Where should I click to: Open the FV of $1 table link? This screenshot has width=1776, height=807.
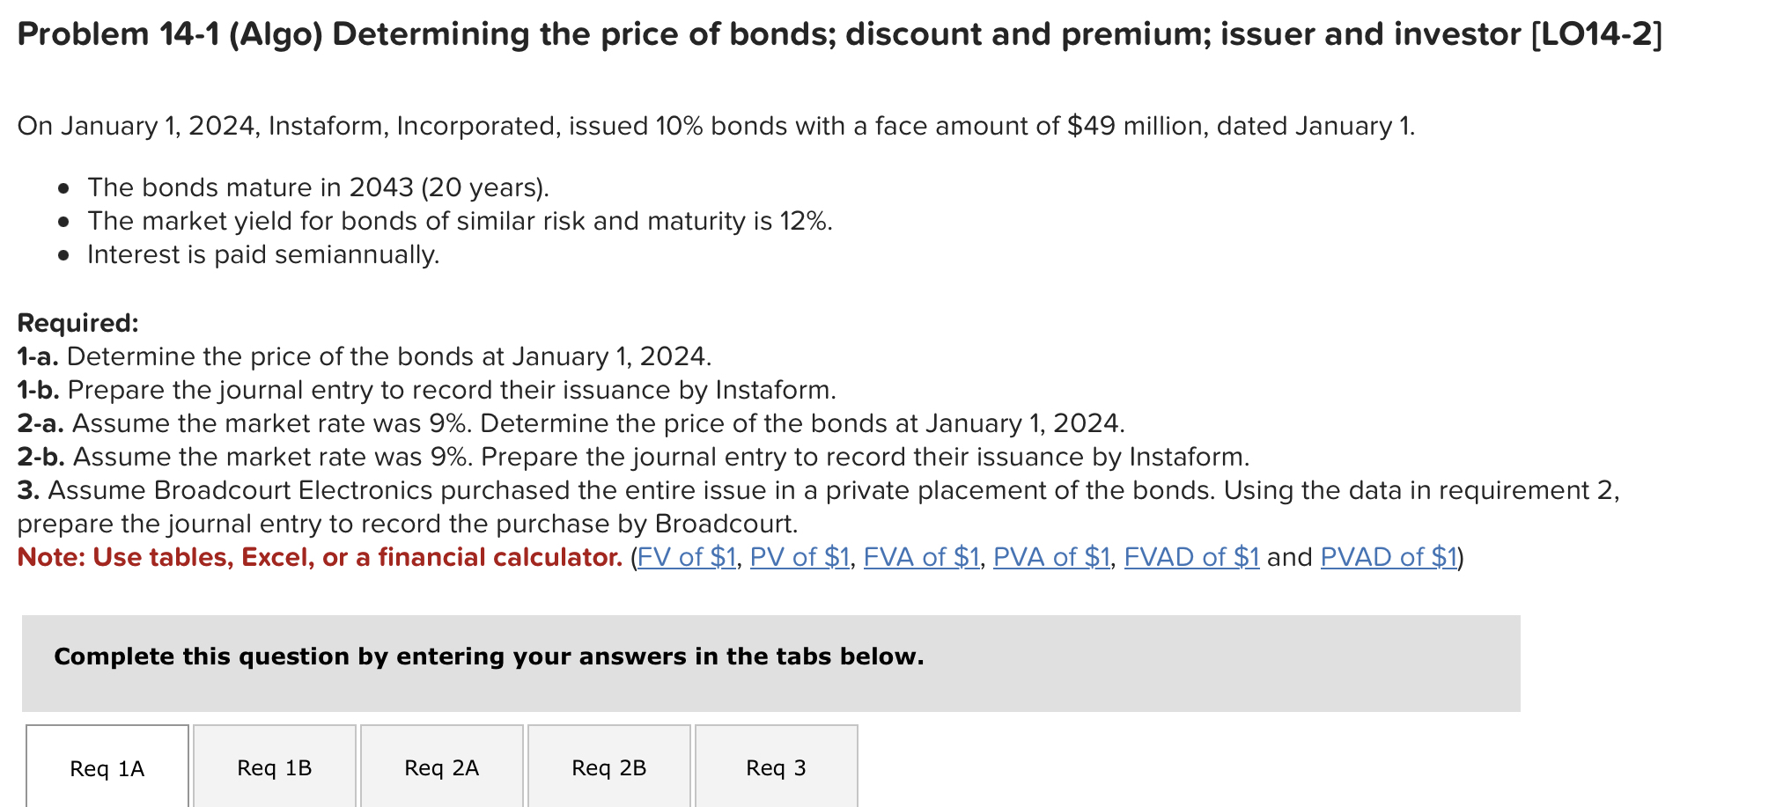coord(686,557)
